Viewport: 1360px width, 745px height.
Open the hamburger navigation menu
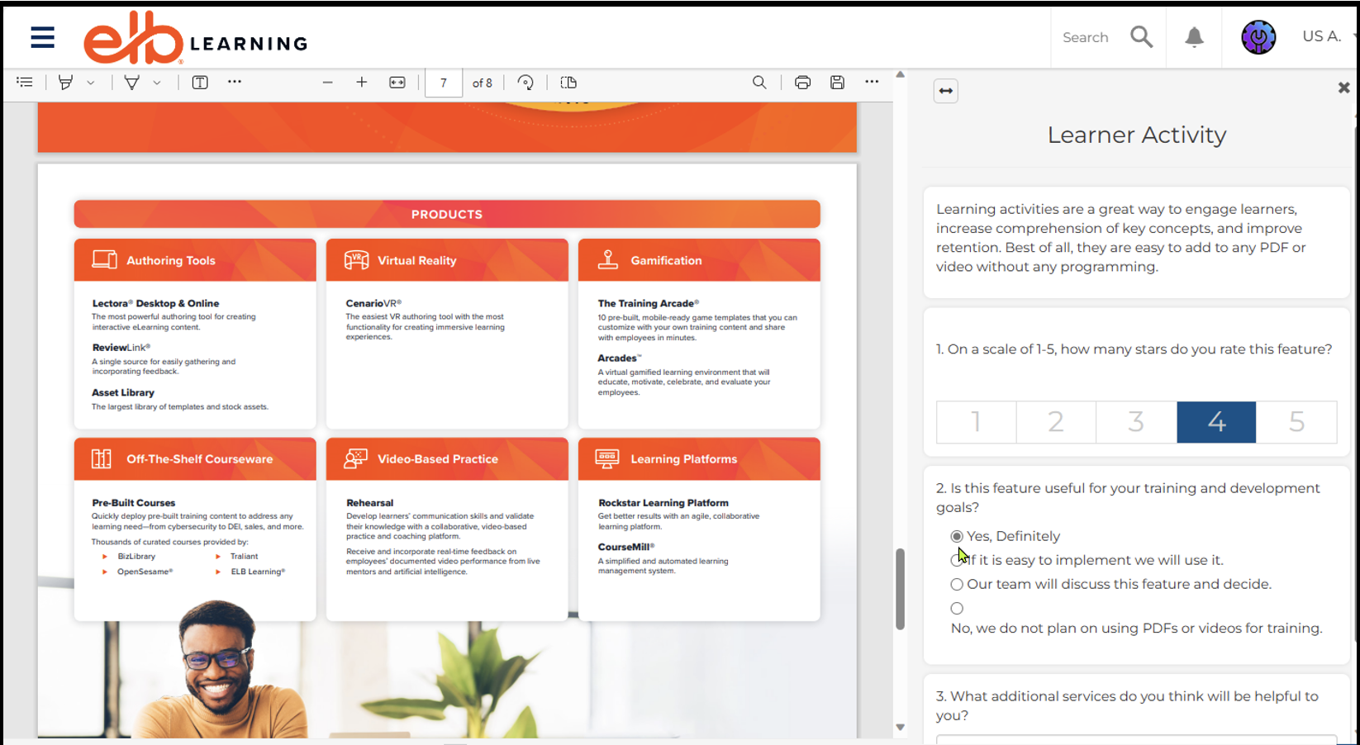[x=41, y=37]
